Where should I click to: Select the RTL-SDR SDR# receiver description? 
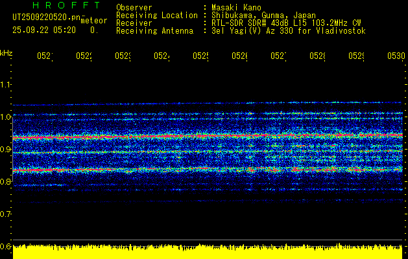point(286,23)
